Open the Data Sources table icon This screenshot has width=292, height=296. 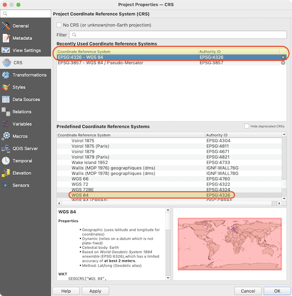6,99
